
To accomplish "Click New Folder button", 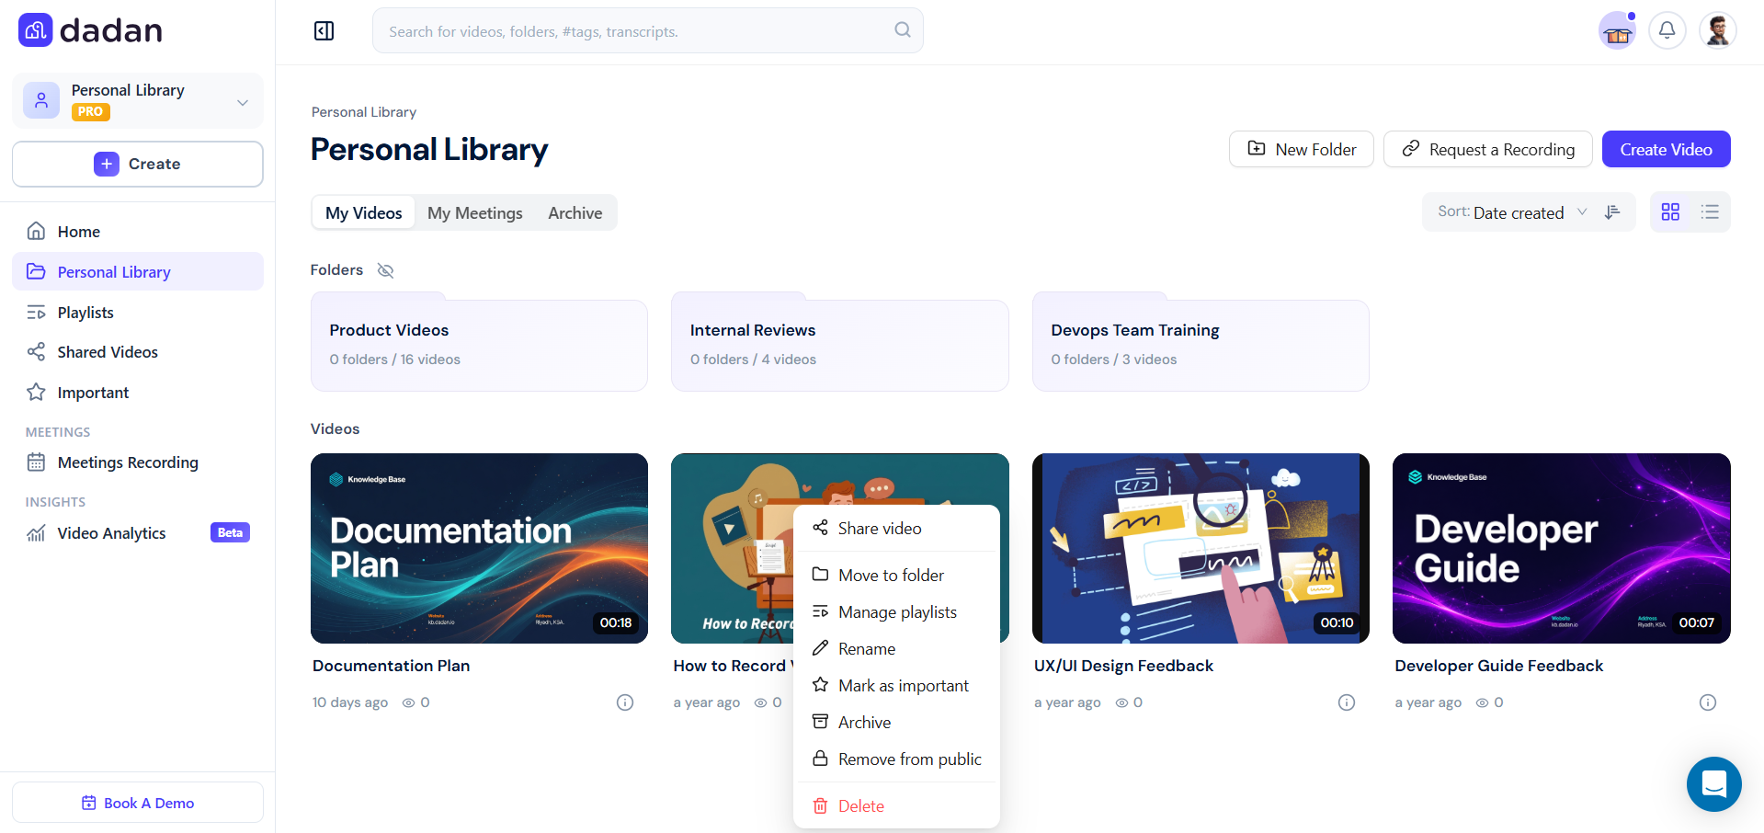I will [x=1301, y=149].
